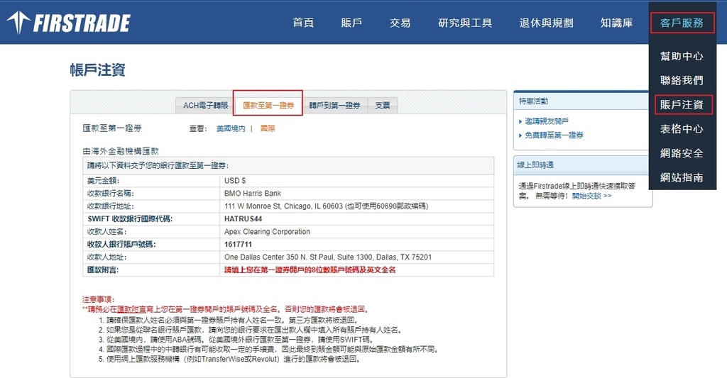This screenshot has width=727, height=378.
Task: Click the 注意事項 heading
Action: [98, 299]
